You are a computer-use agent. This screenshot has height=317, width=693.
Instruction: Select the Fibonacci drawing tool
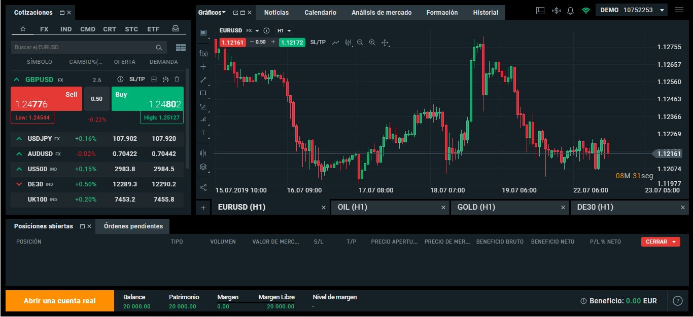click(x=203, y=106)
